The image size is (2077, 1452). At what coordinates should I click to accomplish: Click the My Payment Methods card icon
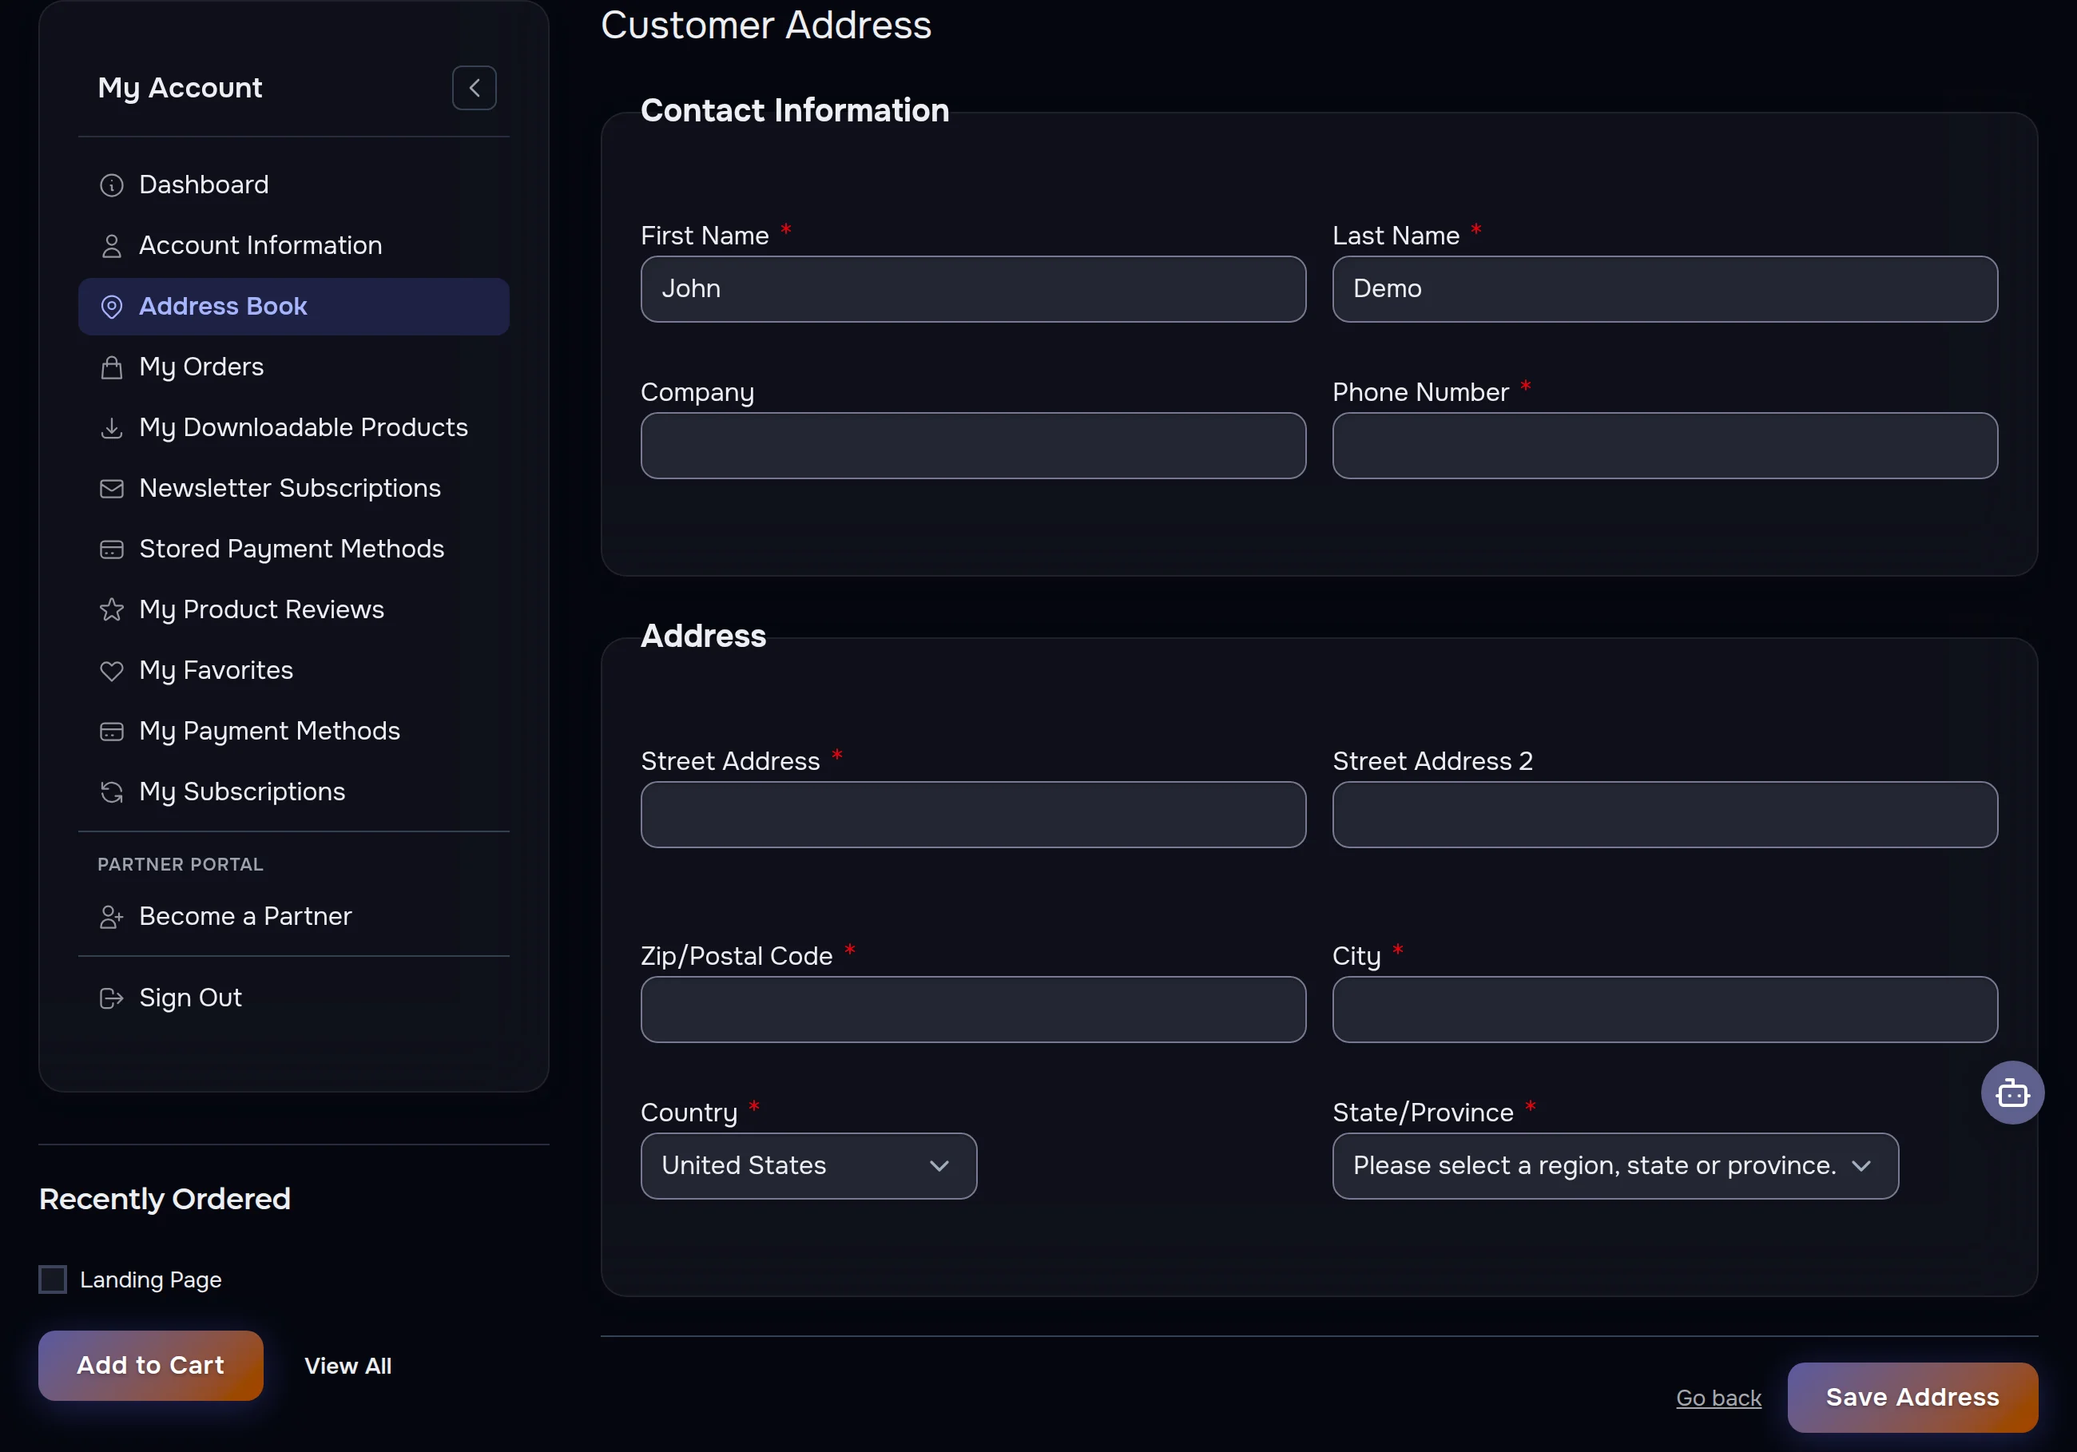click(x=111, y=731)
